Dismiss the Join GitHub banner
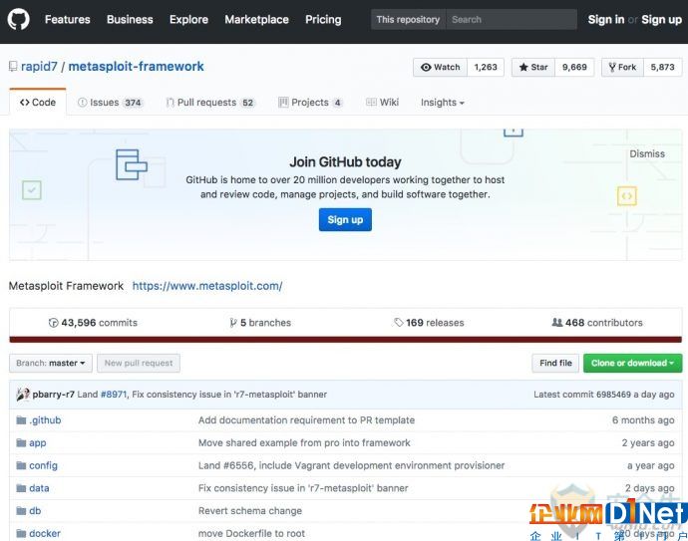Screen dimensions: 688x541 click(647, 153)
